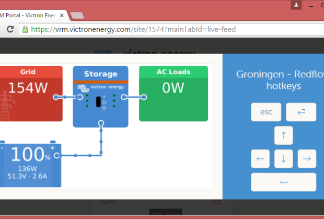
Task: Reload the page with refresh icon
Action: (x=9, y=30)
